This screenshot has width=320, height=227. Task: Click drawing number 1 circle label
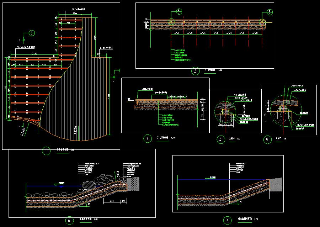click(x=46, y=151)
